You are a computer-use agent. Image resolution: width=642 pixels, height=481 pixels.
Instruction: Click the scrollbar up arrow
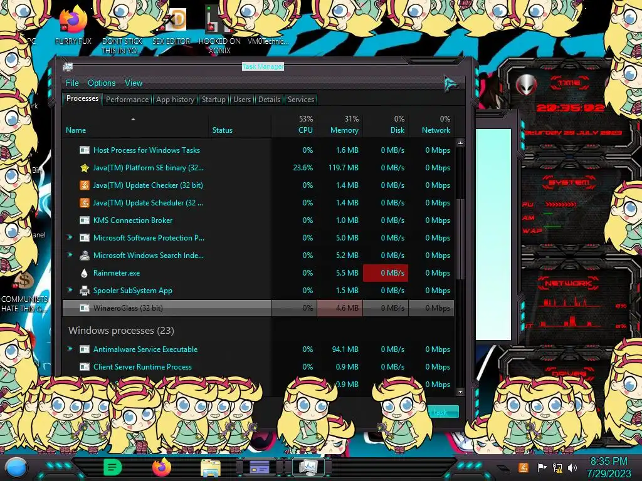click(x=460, y=143)
